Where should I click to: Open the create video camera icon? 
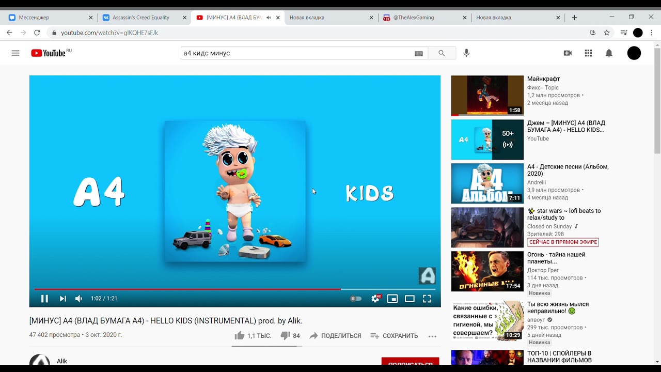pyautogui.click(x=568, y=53)
